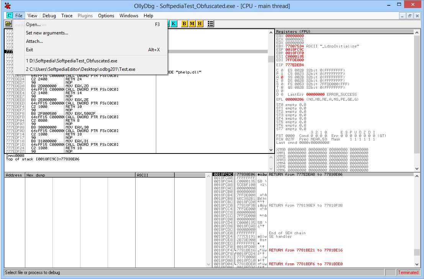This screenshot has width=424, height=279.
Task: Click RETURN from 778198E9 stack comment
Action: [306, 205]
